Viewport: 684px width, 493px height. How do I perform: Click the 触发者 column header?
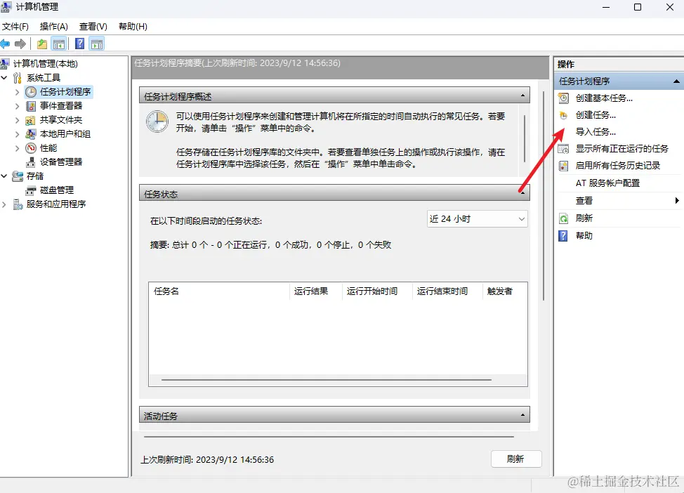(x=505, y=291)
